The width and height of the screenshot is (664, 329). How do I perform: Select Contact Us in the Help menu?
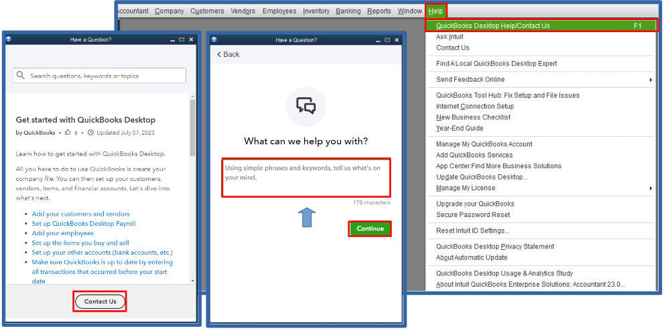453,48
